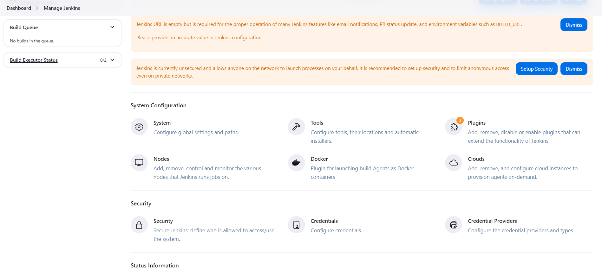Click the Plugins update count badge

(x=460, y=120)
